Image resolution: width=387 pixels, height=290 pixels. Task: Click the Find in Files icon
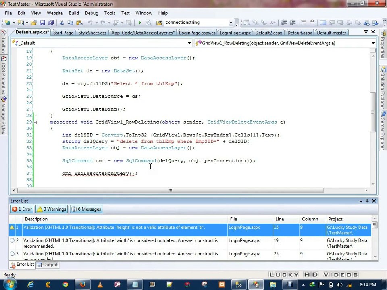tap(159, 23)
